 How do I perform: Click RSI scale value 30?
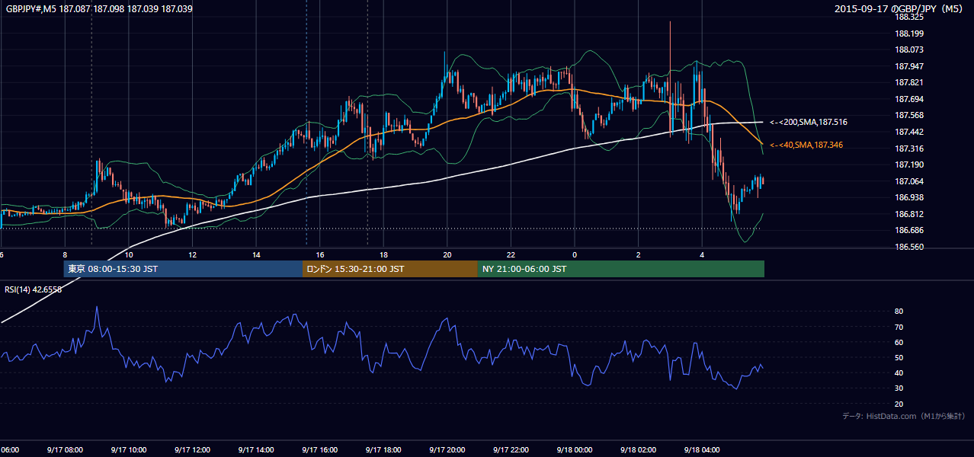(899, 388)
